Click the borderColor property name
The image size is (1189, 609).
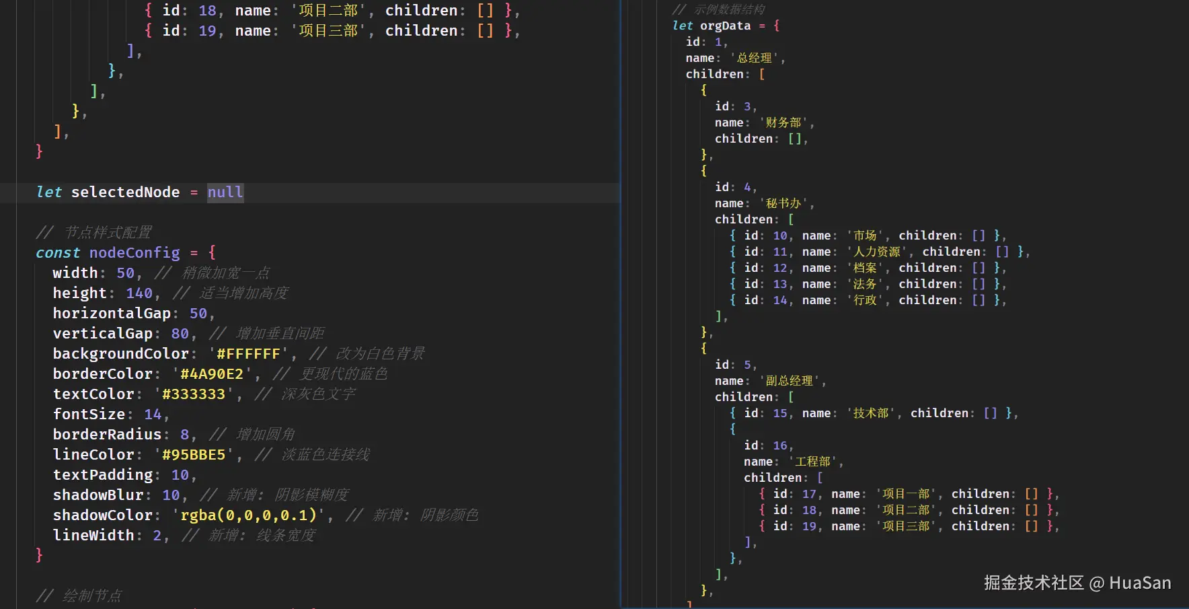(103, 374)
